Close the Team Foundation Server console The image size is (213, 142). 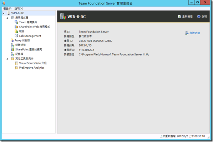pos(205,3)
